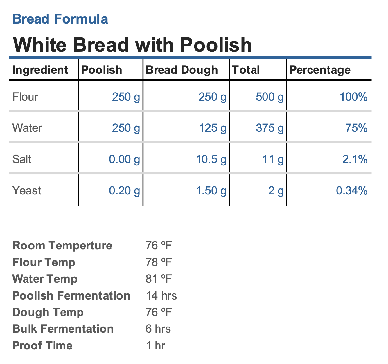Click the Water Temp value 81 ºF
This screenshot has height=364, width=388.
159,279
